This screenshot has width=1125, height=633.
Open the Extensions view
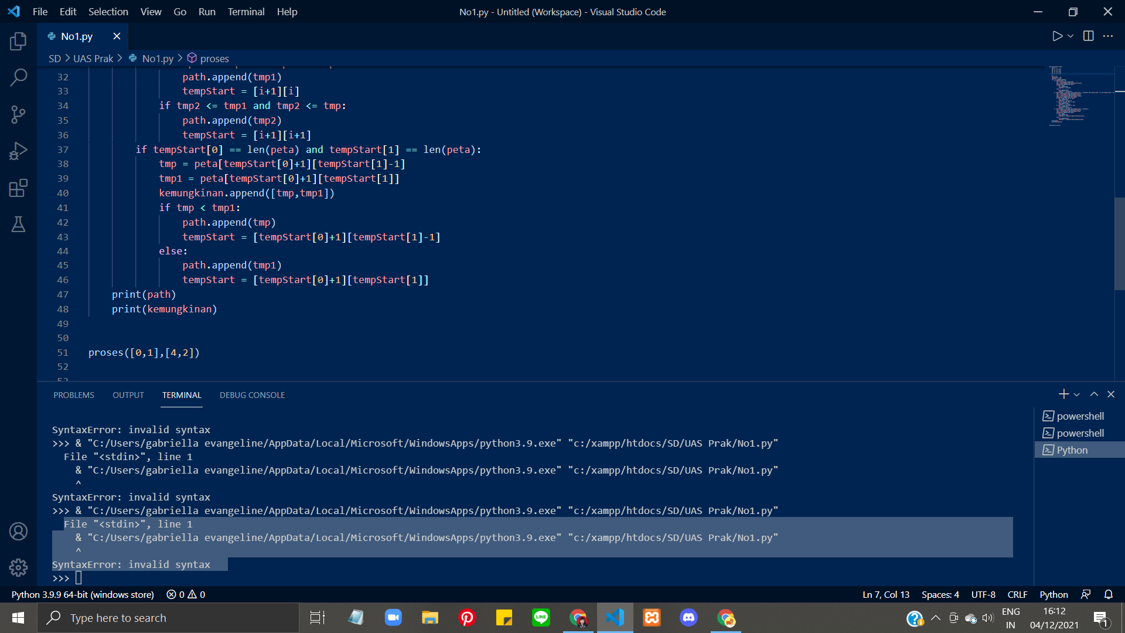click(18, 188)
